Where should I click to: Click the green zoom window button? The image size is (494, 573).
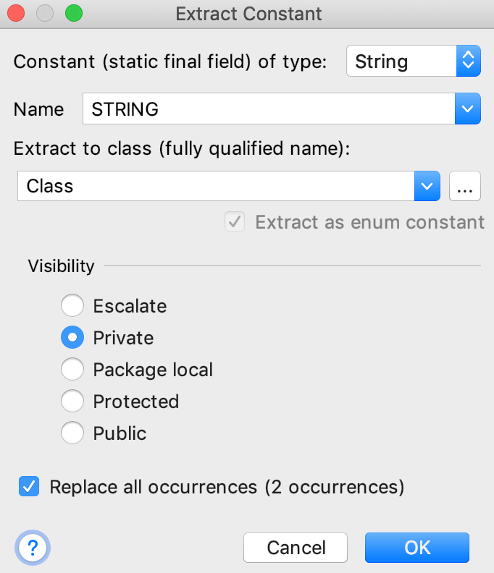(x=73, y=14)
